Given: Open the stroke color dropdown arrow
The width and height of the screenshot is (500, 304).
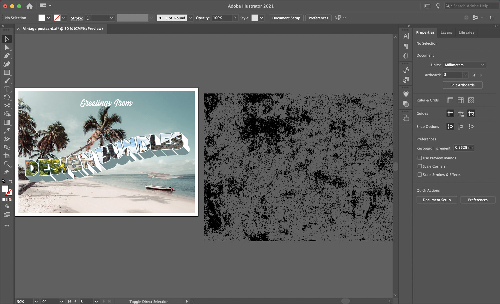Looking at the screenshot, I should click(x=64, y=18).
